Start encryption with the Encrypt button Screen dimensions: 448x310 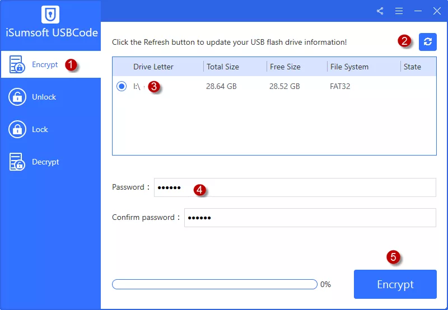395,284
